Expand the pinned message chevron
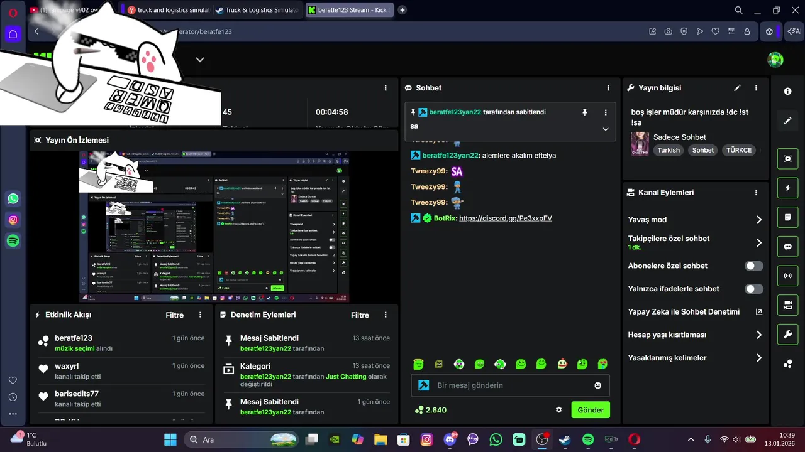The image size is (805, 452). coord(606,129)
